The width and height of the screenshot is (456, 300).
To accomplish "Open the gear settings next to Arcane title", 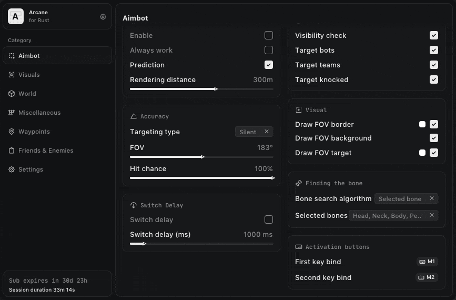I will click(103, 17).
